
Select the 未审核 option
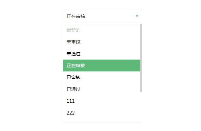(x=102, y=42)
